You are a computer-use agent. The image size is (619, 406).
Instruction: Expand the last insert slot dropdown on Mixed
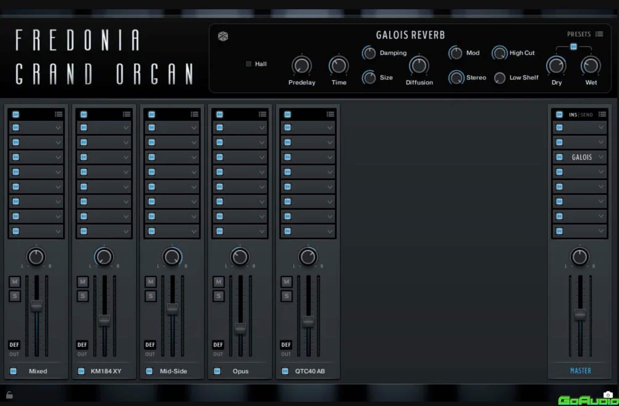point(58,231)
